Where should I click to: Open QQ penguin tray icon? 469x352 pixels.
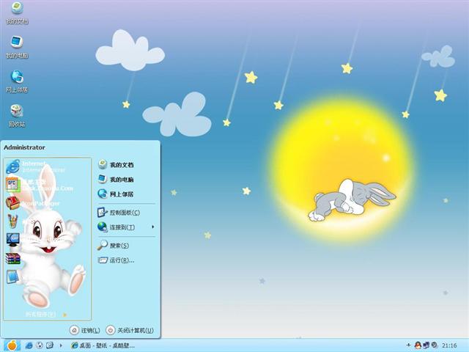[x=418, y=345]
